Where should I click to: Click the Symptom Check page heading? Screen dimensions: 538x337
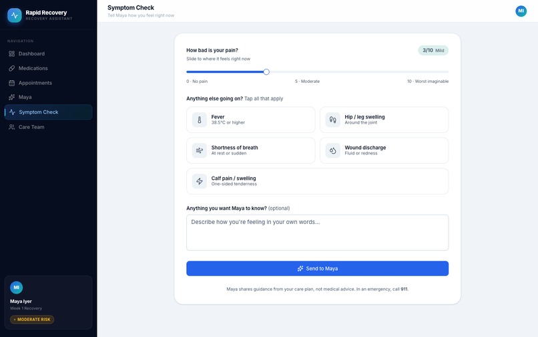131,7
